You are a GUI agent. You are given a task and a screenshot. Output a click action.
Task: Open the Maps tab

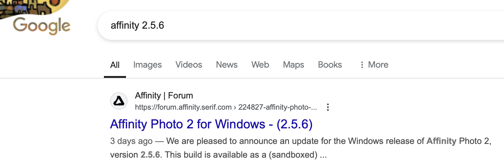point(293,64)
